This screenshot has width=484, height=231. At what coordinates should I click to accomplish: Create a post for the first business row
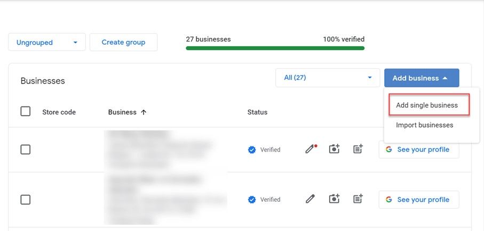coord(358,148)
